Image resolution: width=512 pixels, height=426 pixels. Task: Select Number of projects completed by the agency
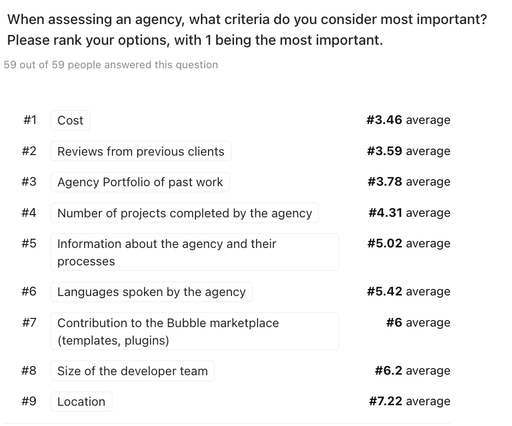(x=184, y=213)
